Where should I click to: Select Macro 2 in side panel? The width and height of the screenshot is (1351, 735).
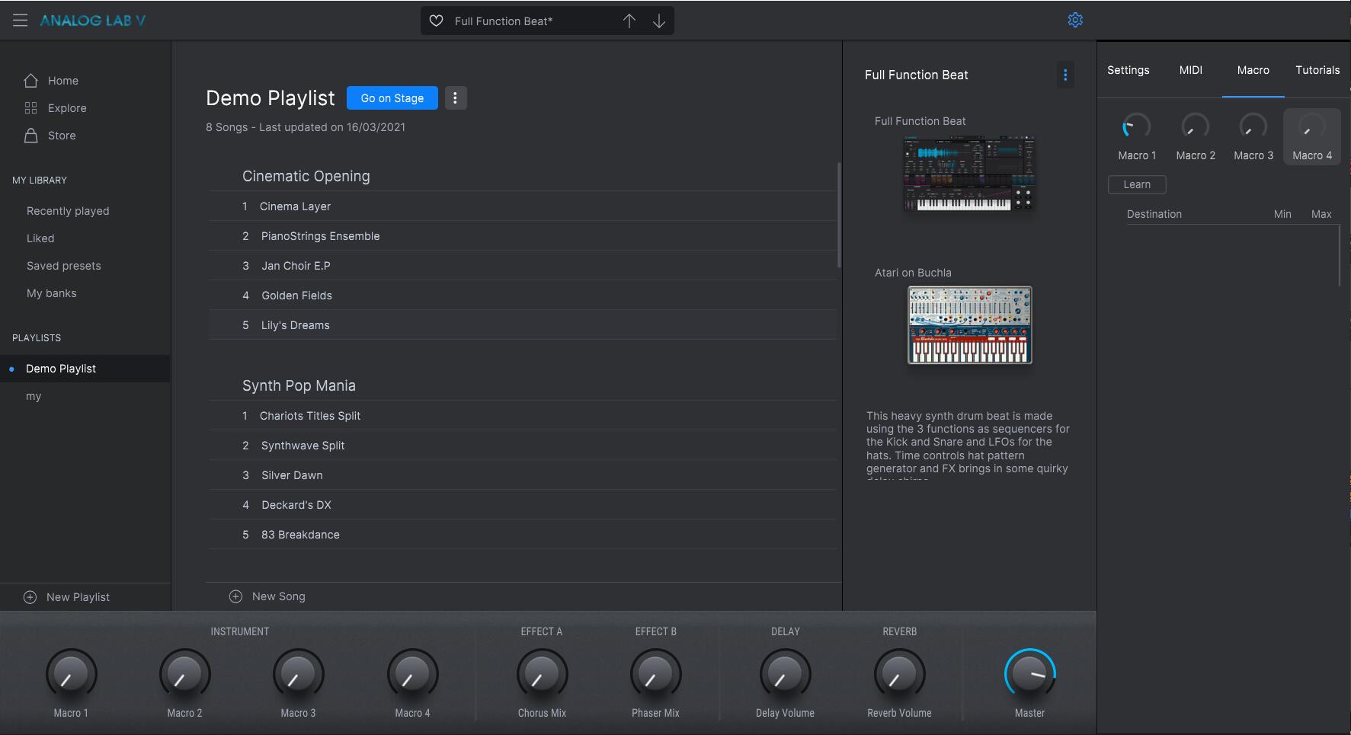pyautogui.click(x=1195, y=136)
